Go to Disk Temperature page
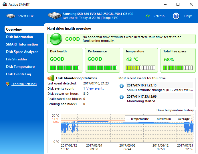198x154 pixels. (20, 67)
